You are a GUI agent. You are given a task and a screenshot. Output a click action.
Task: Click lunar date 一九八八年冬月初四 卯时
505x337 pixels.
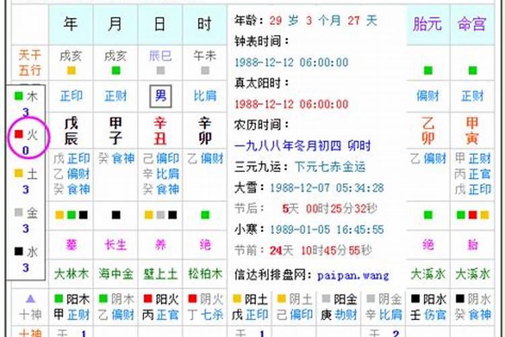(x=303, y=146)
